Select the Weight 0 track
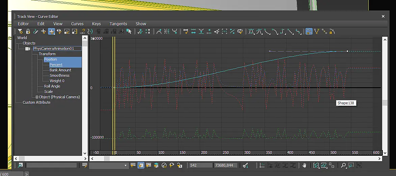The height and width of the screenshot is (176, 396). [x=57, y=81]
